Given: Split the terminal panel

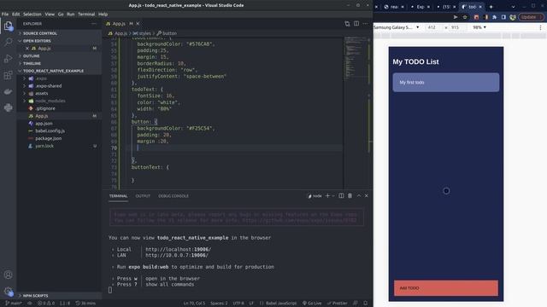Looking at the screenshot, I should pos(341,196).
